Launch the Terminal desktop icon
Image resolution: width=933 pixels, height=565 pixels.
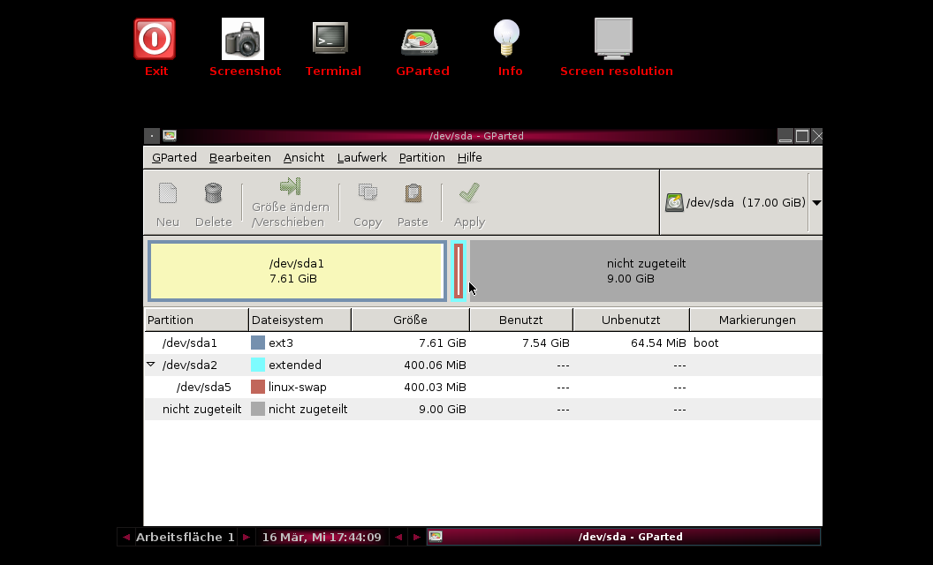tap(330, 39)
